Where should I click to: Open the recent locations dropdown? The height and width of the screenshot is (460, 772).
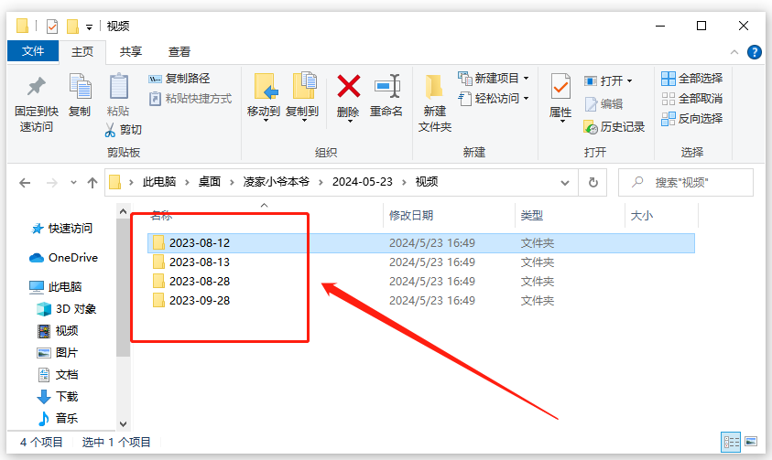(x=73, y=182)
